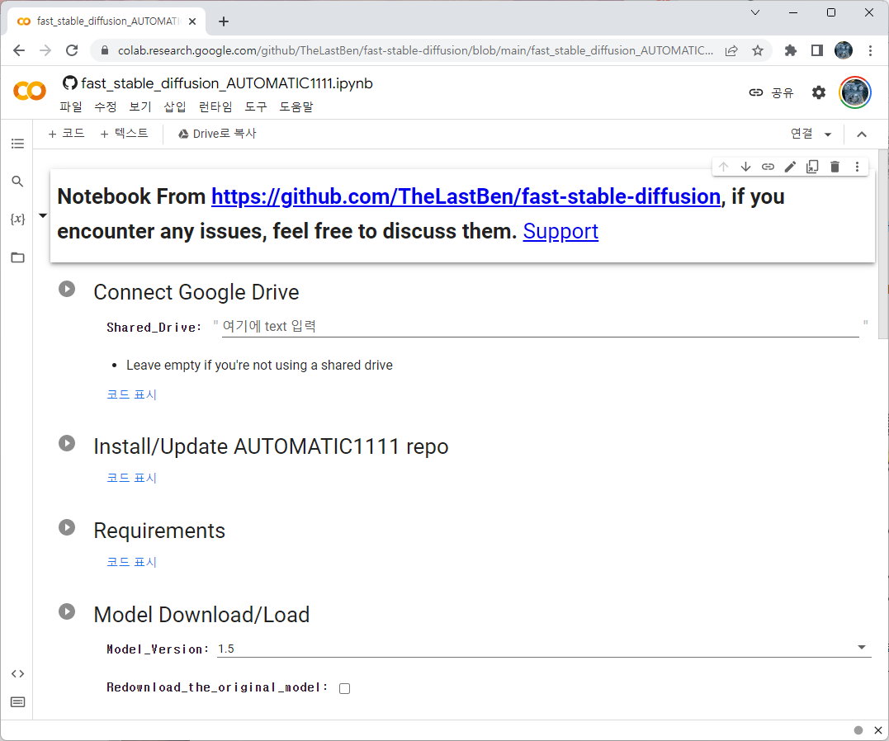This screenshot has height=741, width=889.
Task: Click Drive로 복사 button
Action: pyautogui.click(x=217, y=134)
